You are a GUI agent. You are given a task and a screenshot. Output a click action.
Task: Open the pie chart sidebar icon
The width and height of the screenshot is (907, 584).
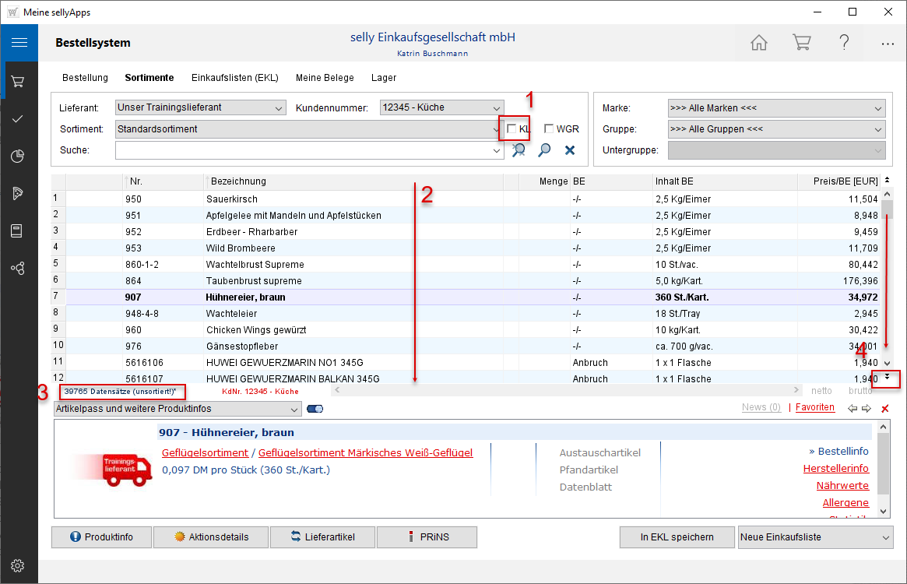coord(19,157)
